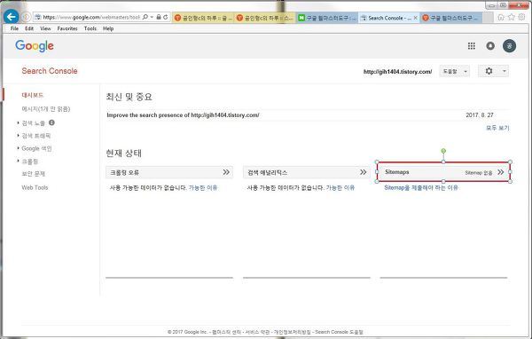Image resolution: width=532 pixels, height=339 pixels.
Task: Click the browser Tools gear icon
Action: (522, 17)
